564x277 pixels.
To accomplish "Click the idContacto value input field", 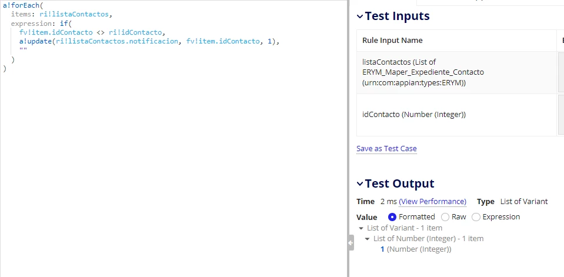I will coord(560,115).
